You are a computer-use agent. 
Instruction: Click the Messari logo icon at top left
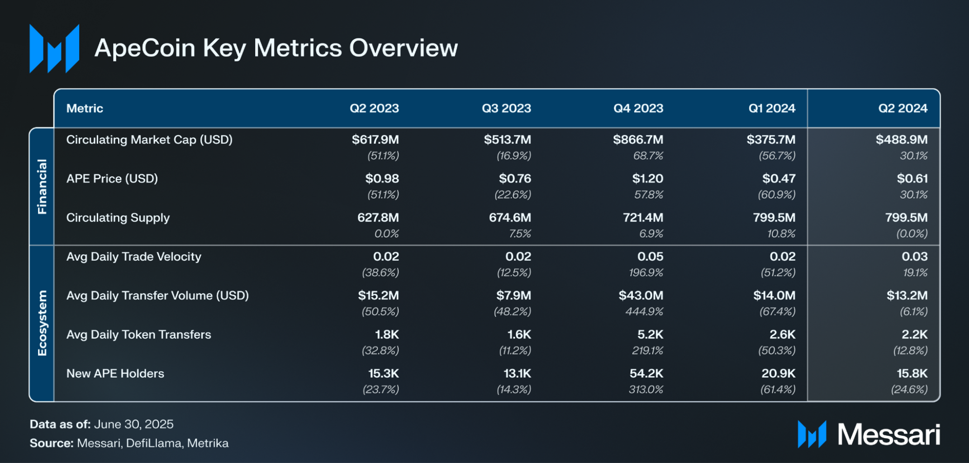(x=54, y=48)
